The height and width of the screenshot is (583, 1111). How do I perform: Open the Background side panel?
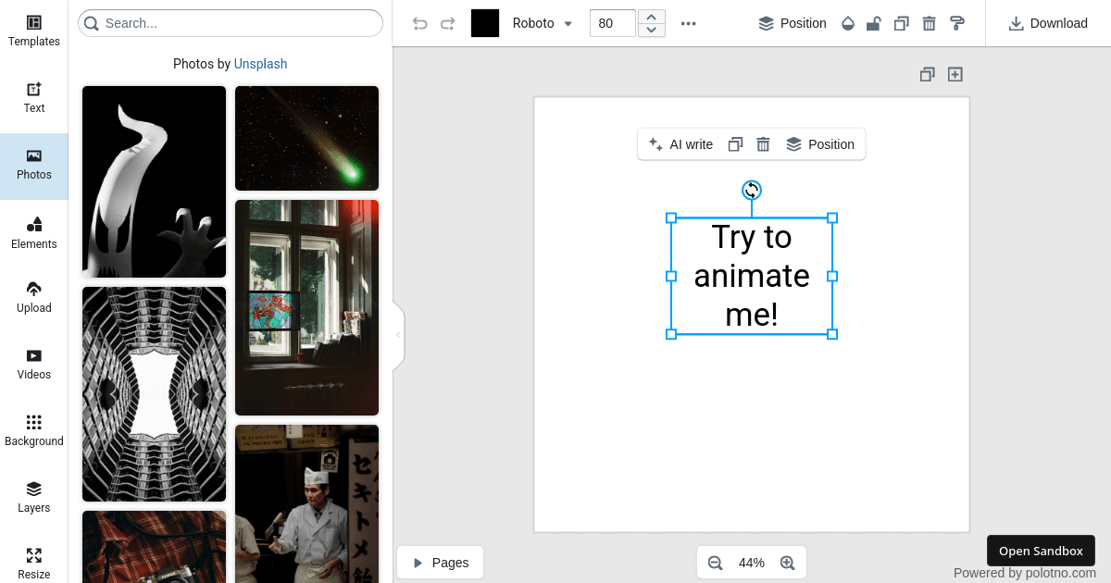pyautogui.click(x=33, y=431)
